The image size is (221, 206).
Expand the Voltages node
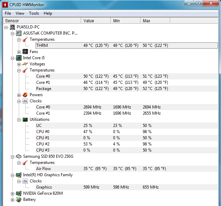(19, 64)
